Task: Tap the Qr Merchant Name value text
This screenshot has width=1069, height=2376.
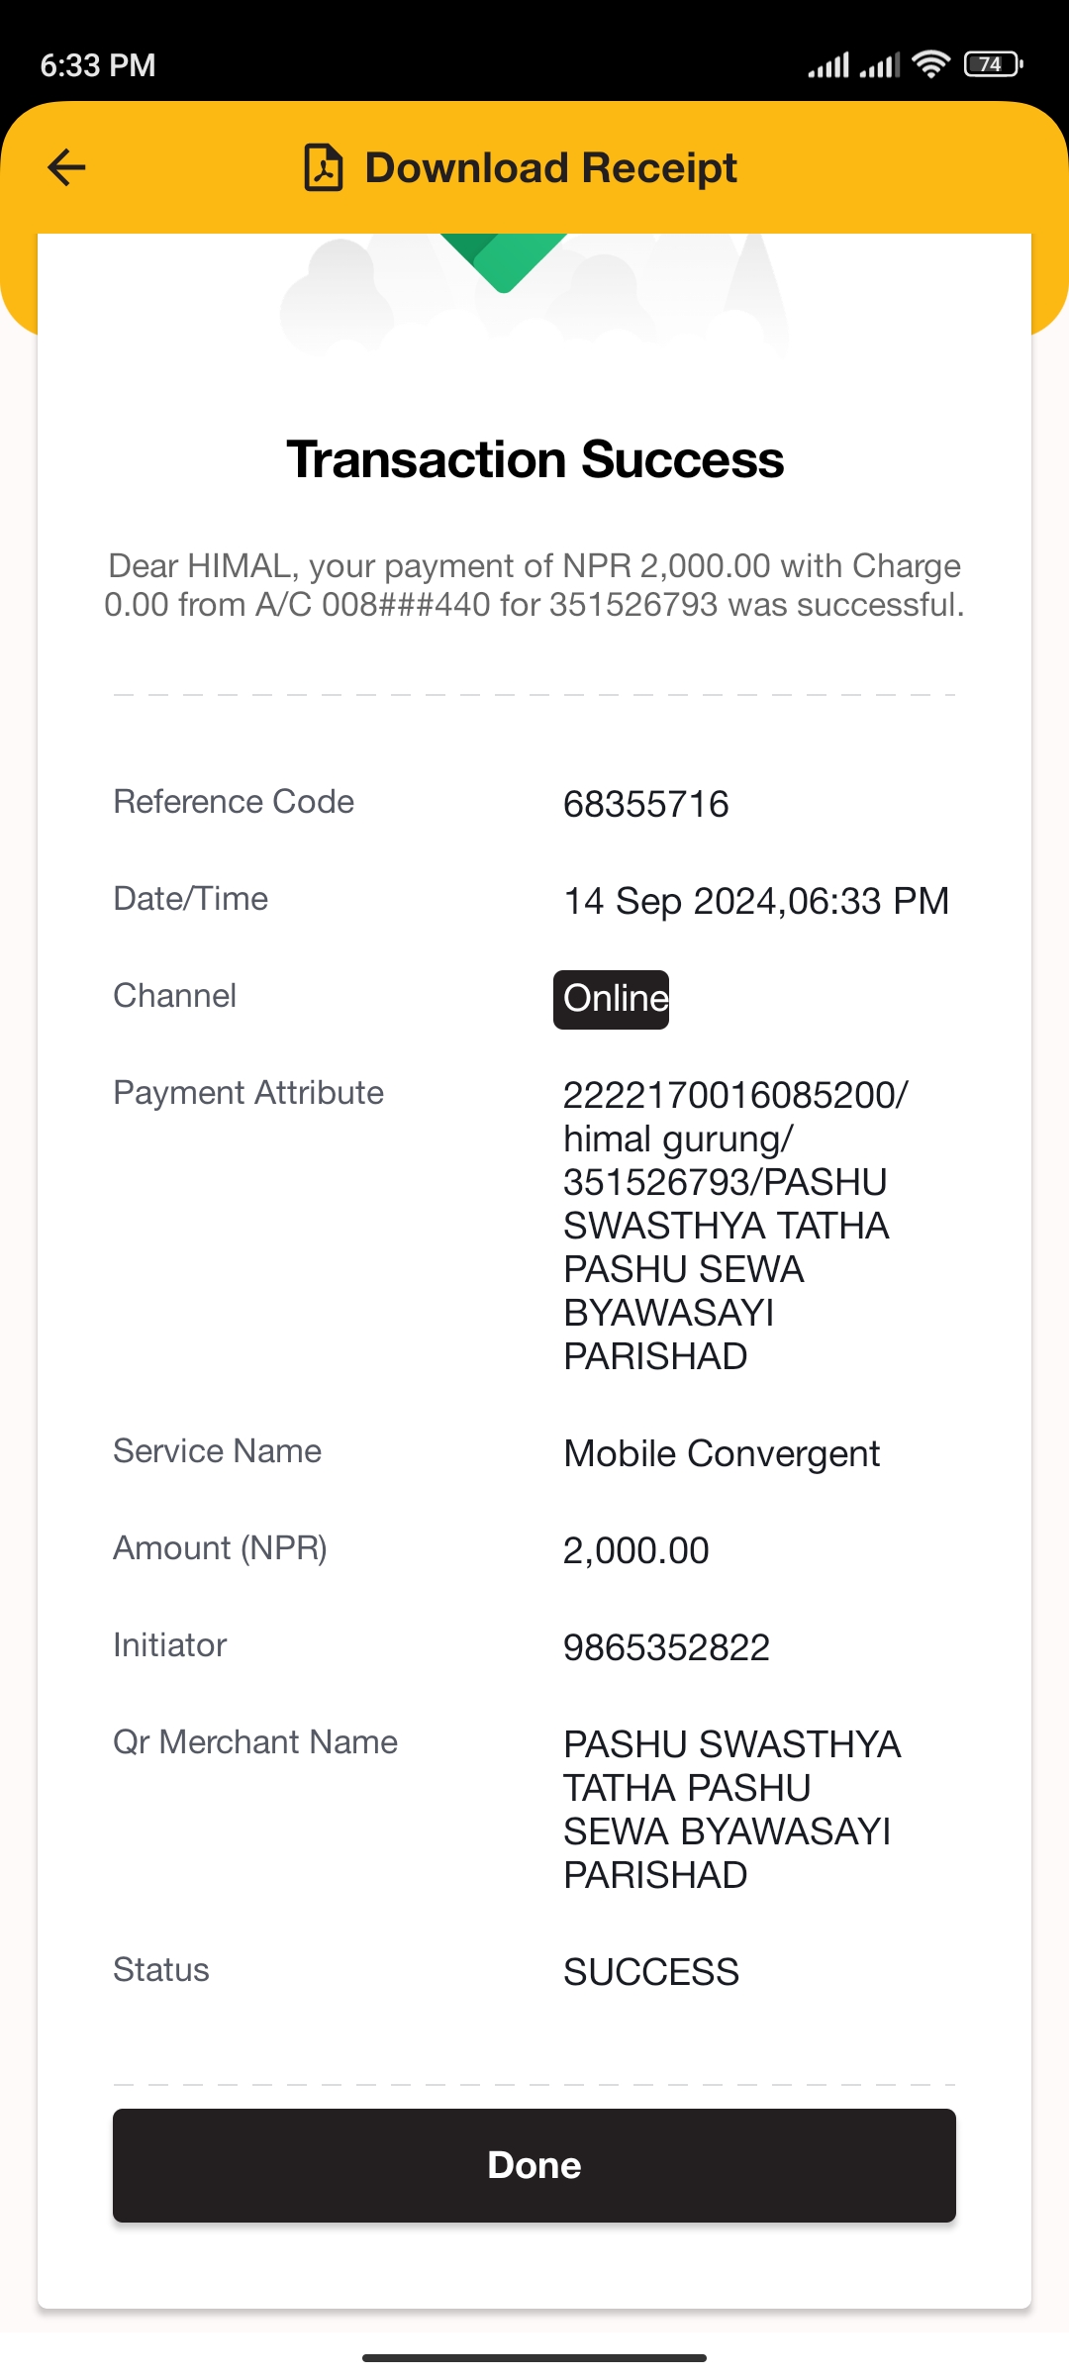Action: pos(731,1810)
